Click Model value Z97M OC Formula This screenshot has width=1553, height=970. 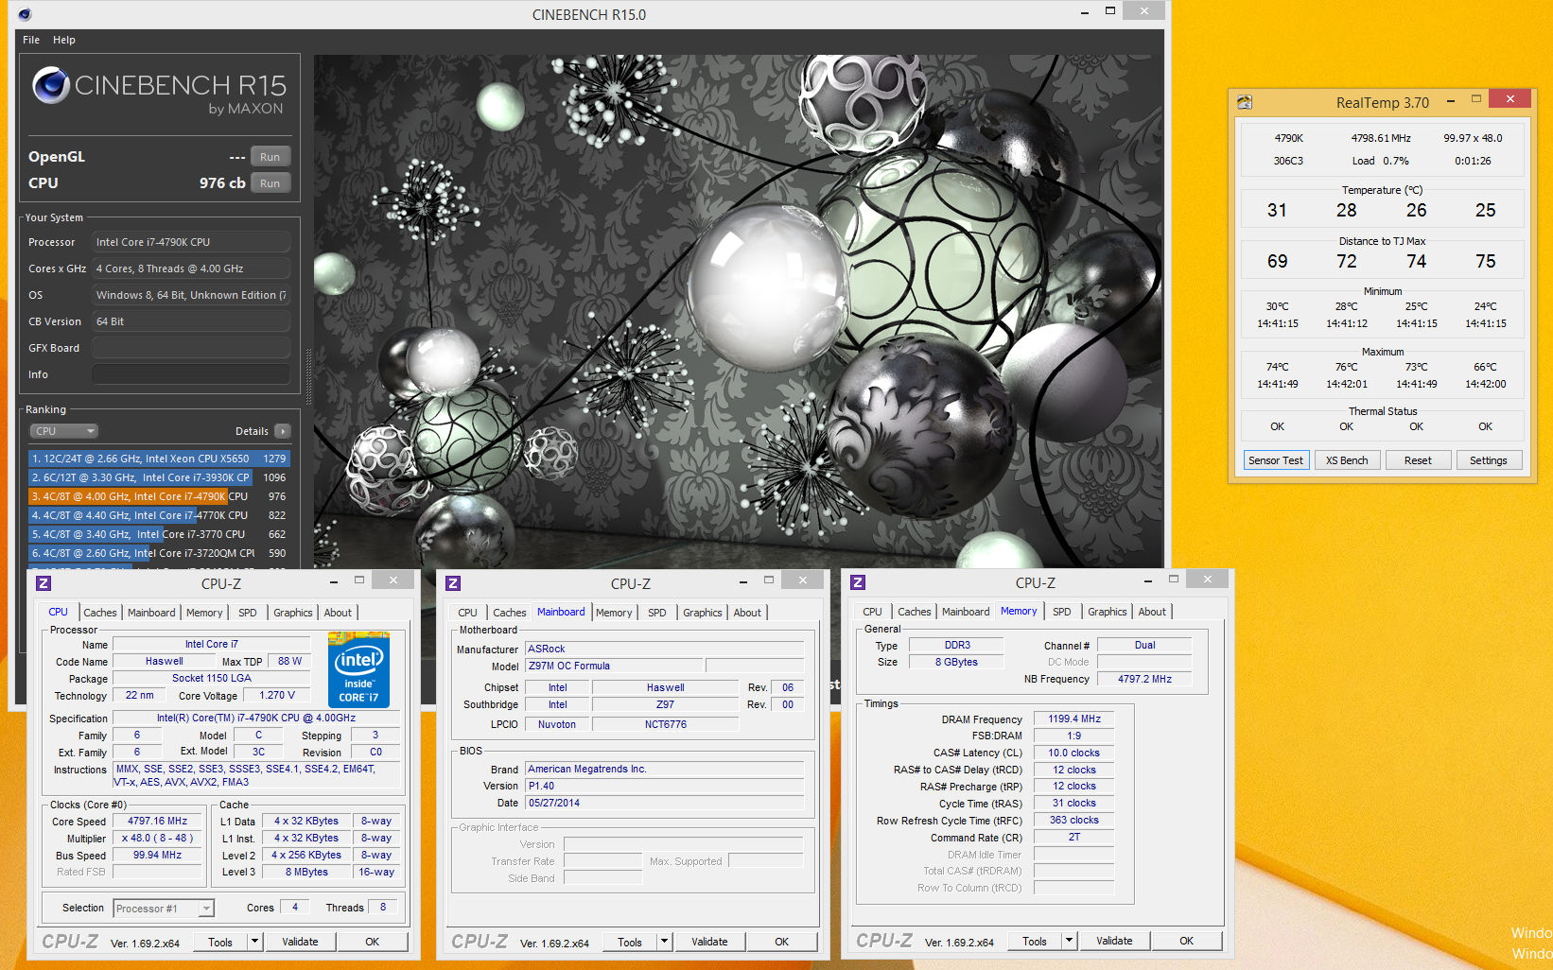pos(615,666)
